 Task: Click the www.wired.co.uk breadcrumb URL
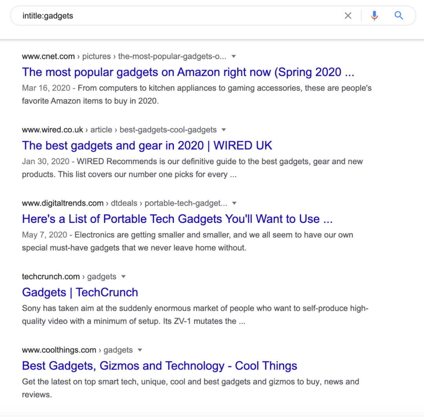coord(119,130)
